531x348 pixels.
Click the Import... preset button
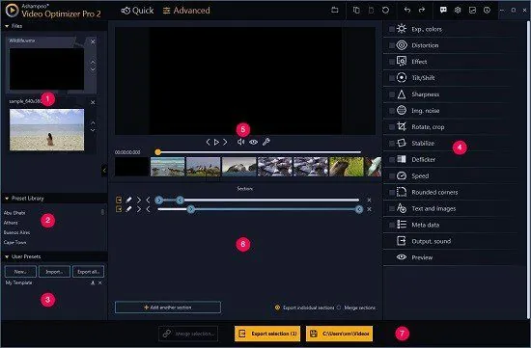click(54, 272)
